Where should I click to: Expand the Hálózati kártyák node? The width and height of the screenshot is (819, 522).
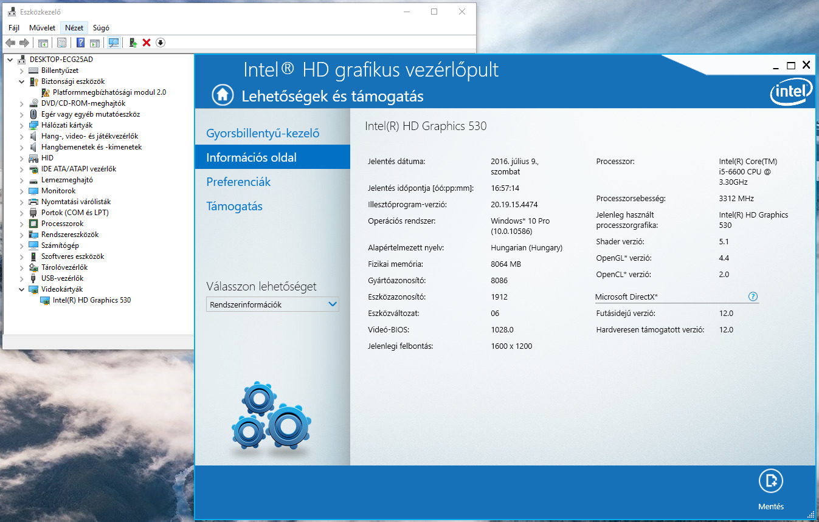pos(22,125)
